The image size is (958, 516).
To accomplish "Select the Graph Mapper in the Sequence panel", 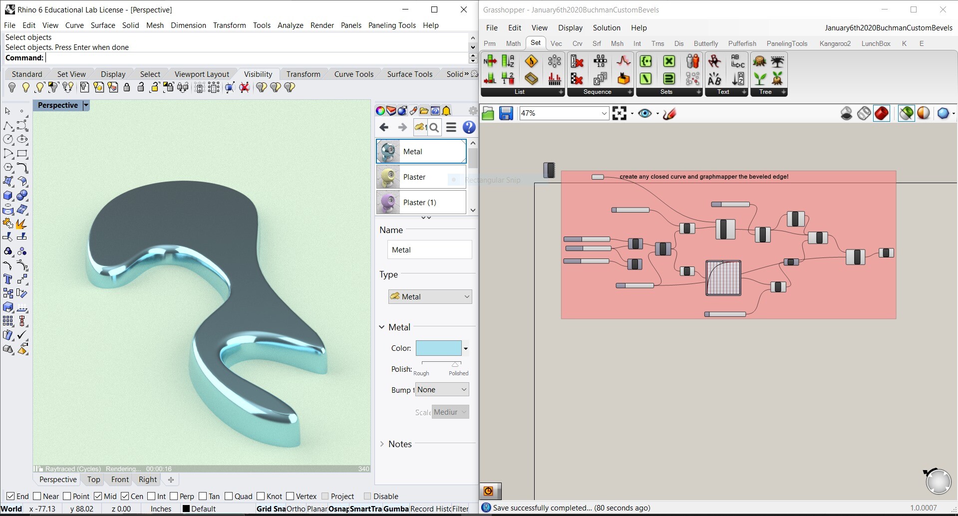I will tap(623, 61).
